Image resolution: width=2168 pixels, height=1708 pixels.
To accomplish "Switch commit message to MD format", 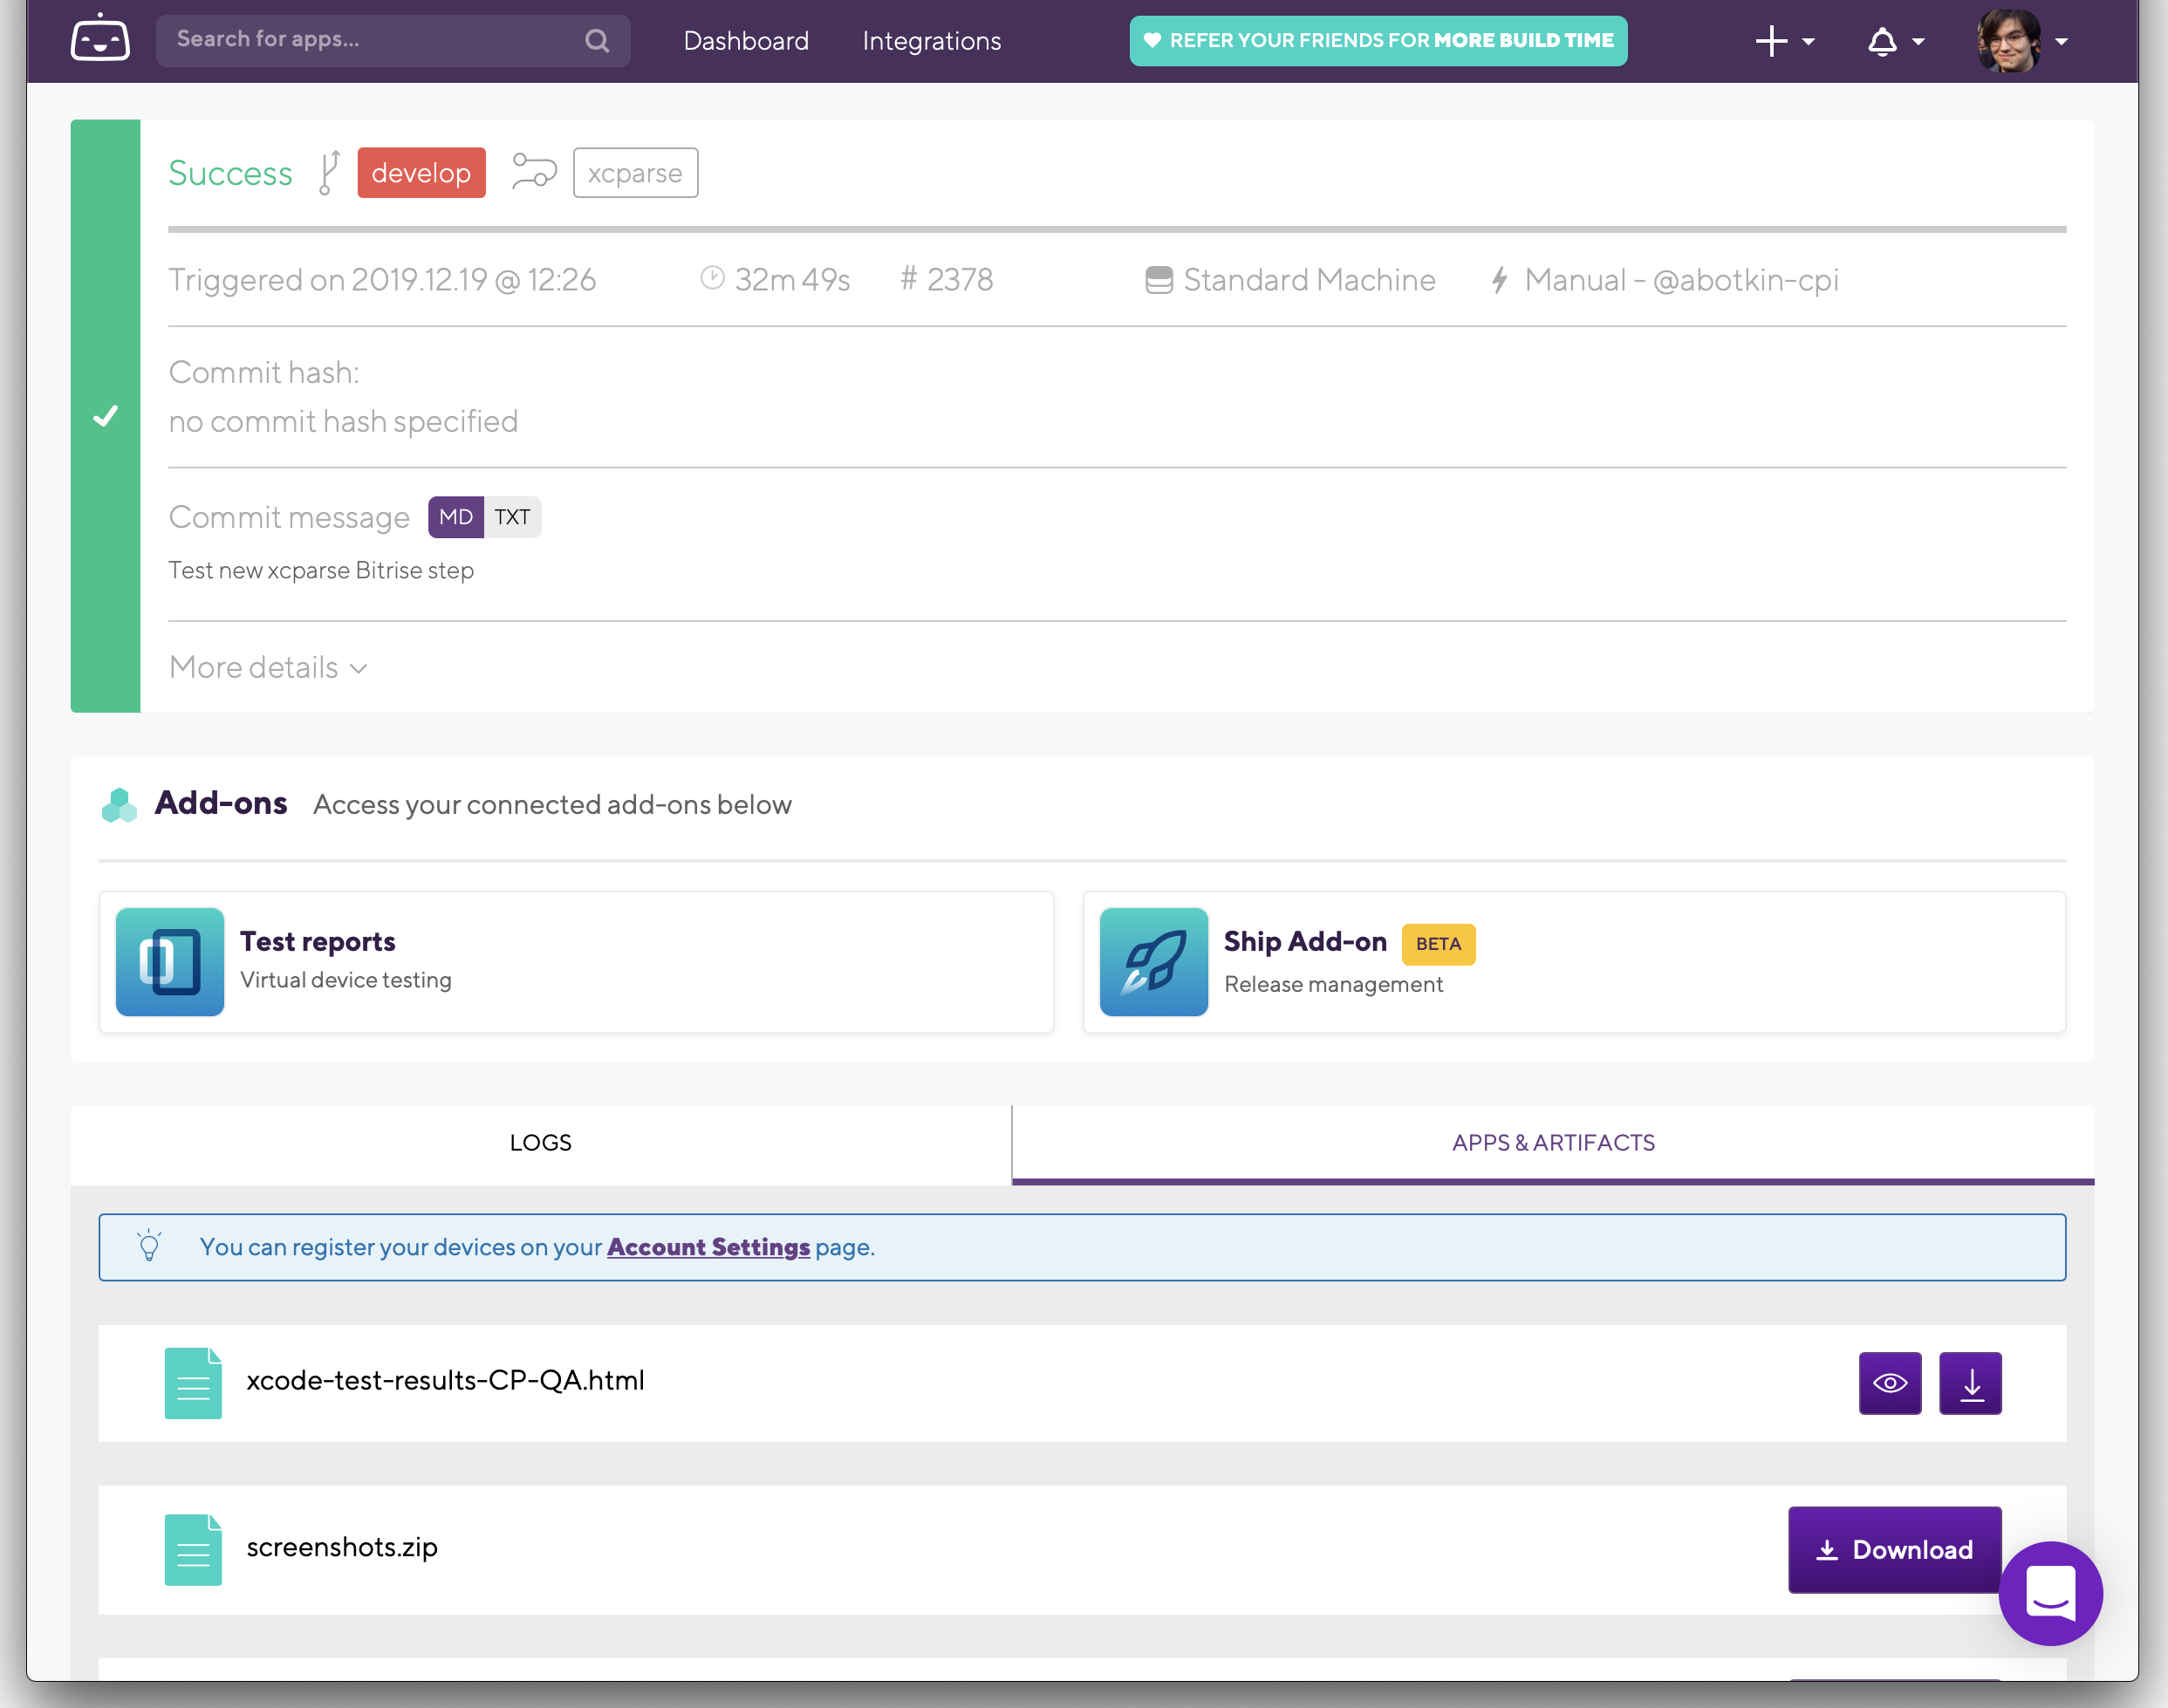I will click(x=455, y=517).
